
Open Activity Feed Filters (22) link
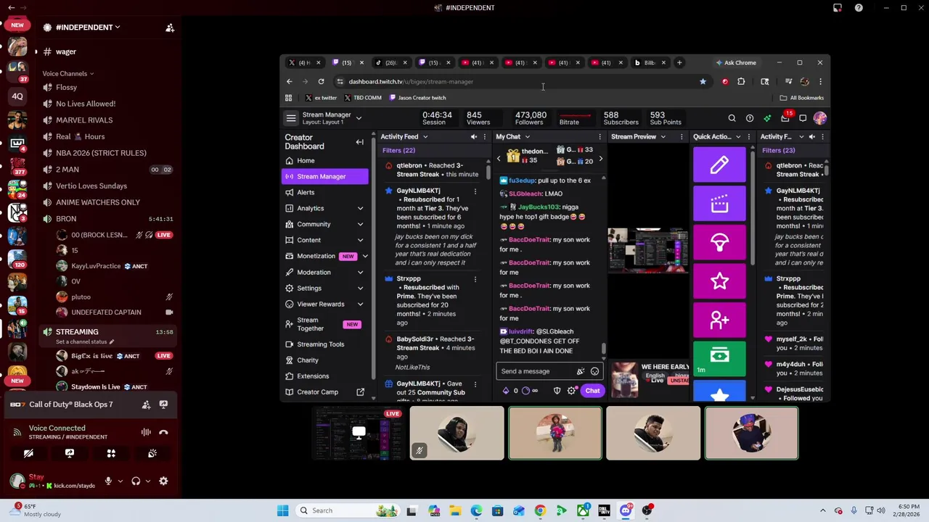coord(398,150)
